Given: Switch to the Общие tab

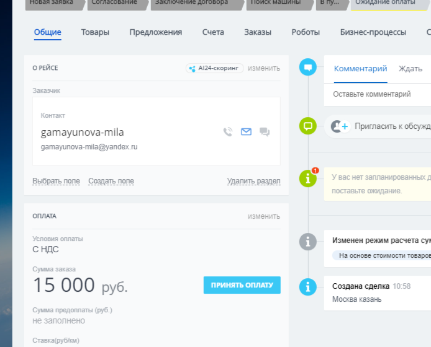Looking at the screenshot, I should [x=48, y=32].
